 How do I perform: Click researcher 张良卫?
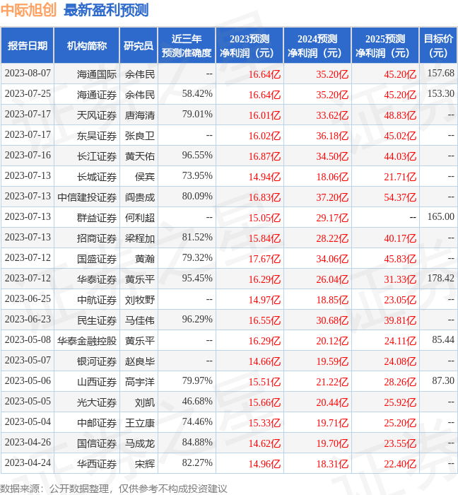tap(140, 136)
